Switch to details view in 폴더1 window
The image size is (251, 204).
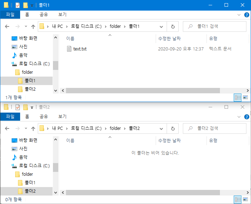tap(238, 97)
